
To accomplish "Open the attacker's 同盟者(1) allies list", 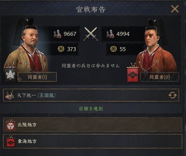I will pos(37,77).
